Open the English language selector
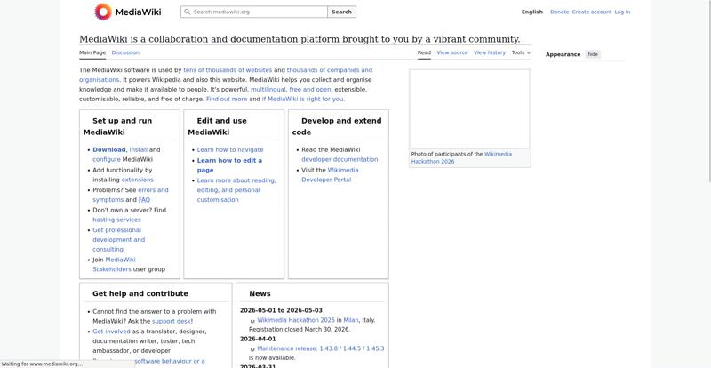Viewport: 711px width, 368px height. pos(531,12)
